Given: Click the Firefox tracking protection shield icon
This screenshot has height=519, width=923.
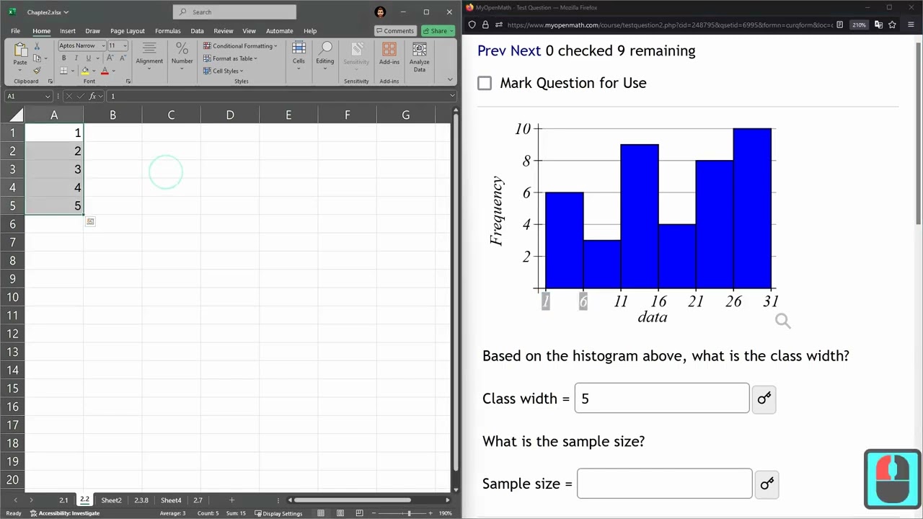Looking at the screenshot, I should 472,25.
